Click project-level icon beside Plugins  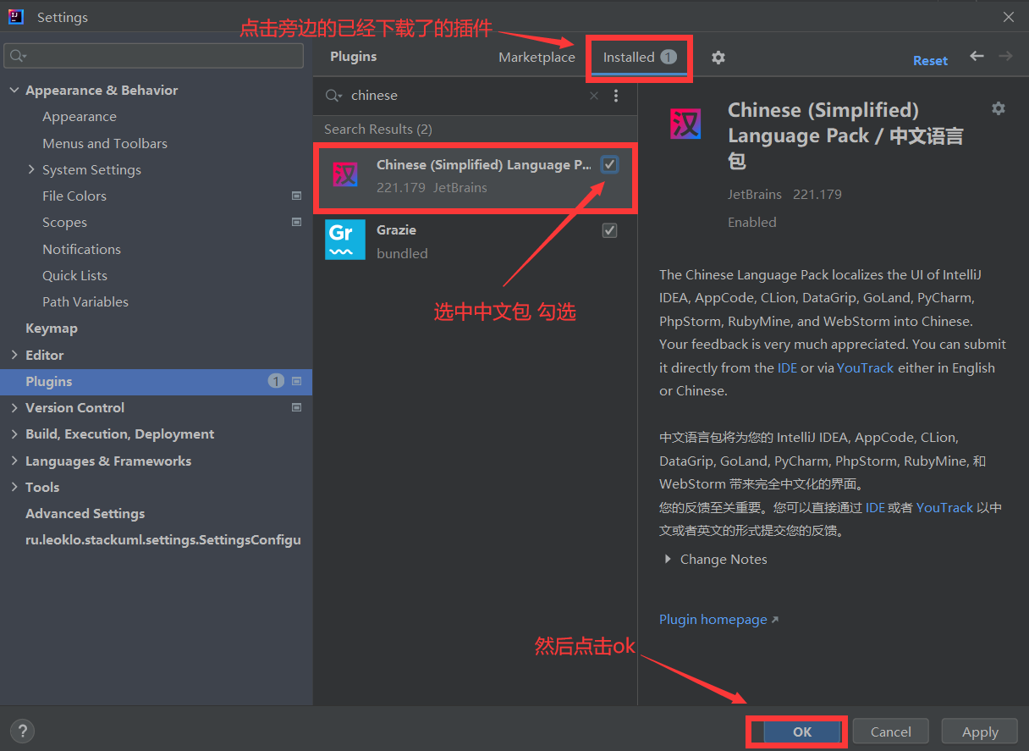point(296,381)
